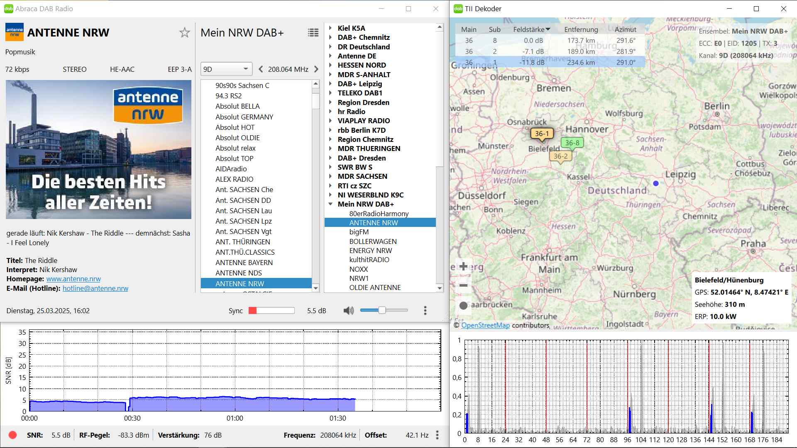
Task: Collapse the Mein NRW DAB+ ensemble tree
Action: click(331, 204)
